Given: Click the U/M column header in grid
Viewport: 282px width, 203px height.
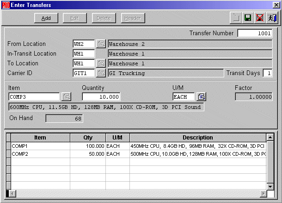Looking at the screenshot, I should [117, 138].
